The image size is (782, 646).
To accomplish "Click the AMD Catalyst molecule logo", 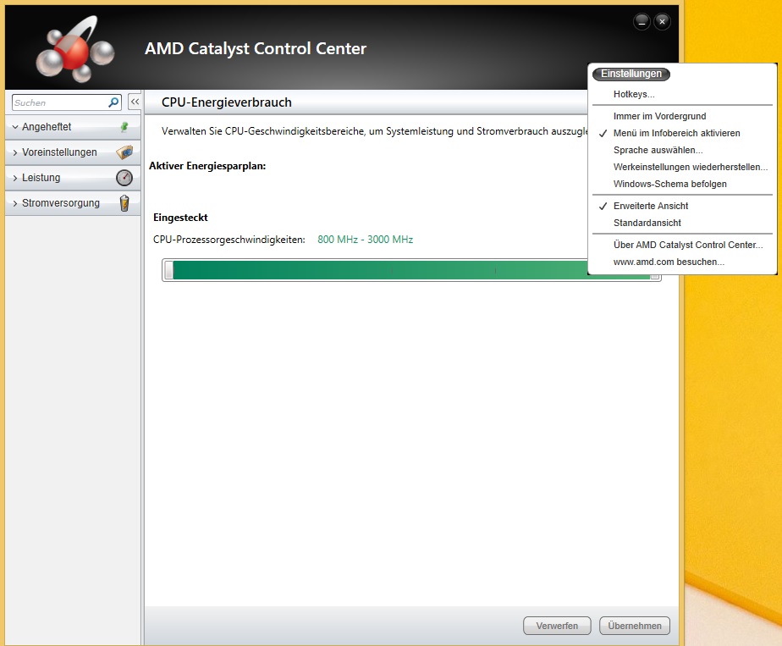I will [75, 49].
